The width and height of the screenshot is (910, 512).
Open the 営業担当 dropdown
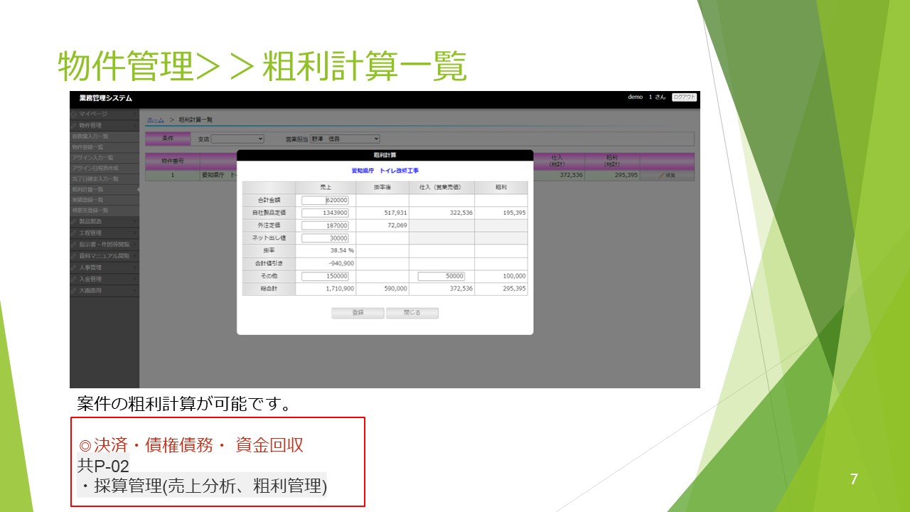click(x=345, y=139)
